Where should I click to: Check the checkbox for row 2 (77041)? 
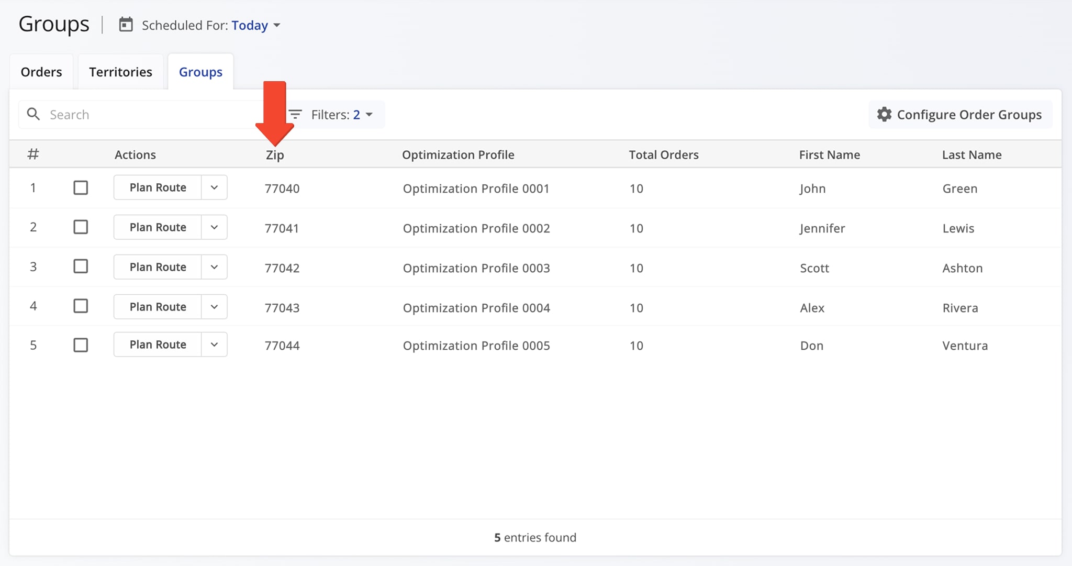(81, 227)
